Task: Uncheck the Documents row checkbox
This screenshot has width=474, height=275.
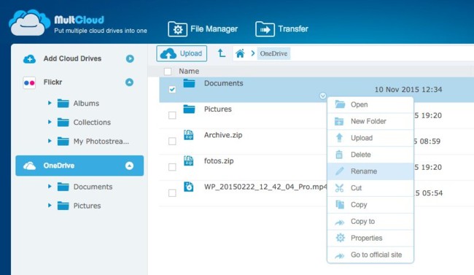Action: pos(172,90)
